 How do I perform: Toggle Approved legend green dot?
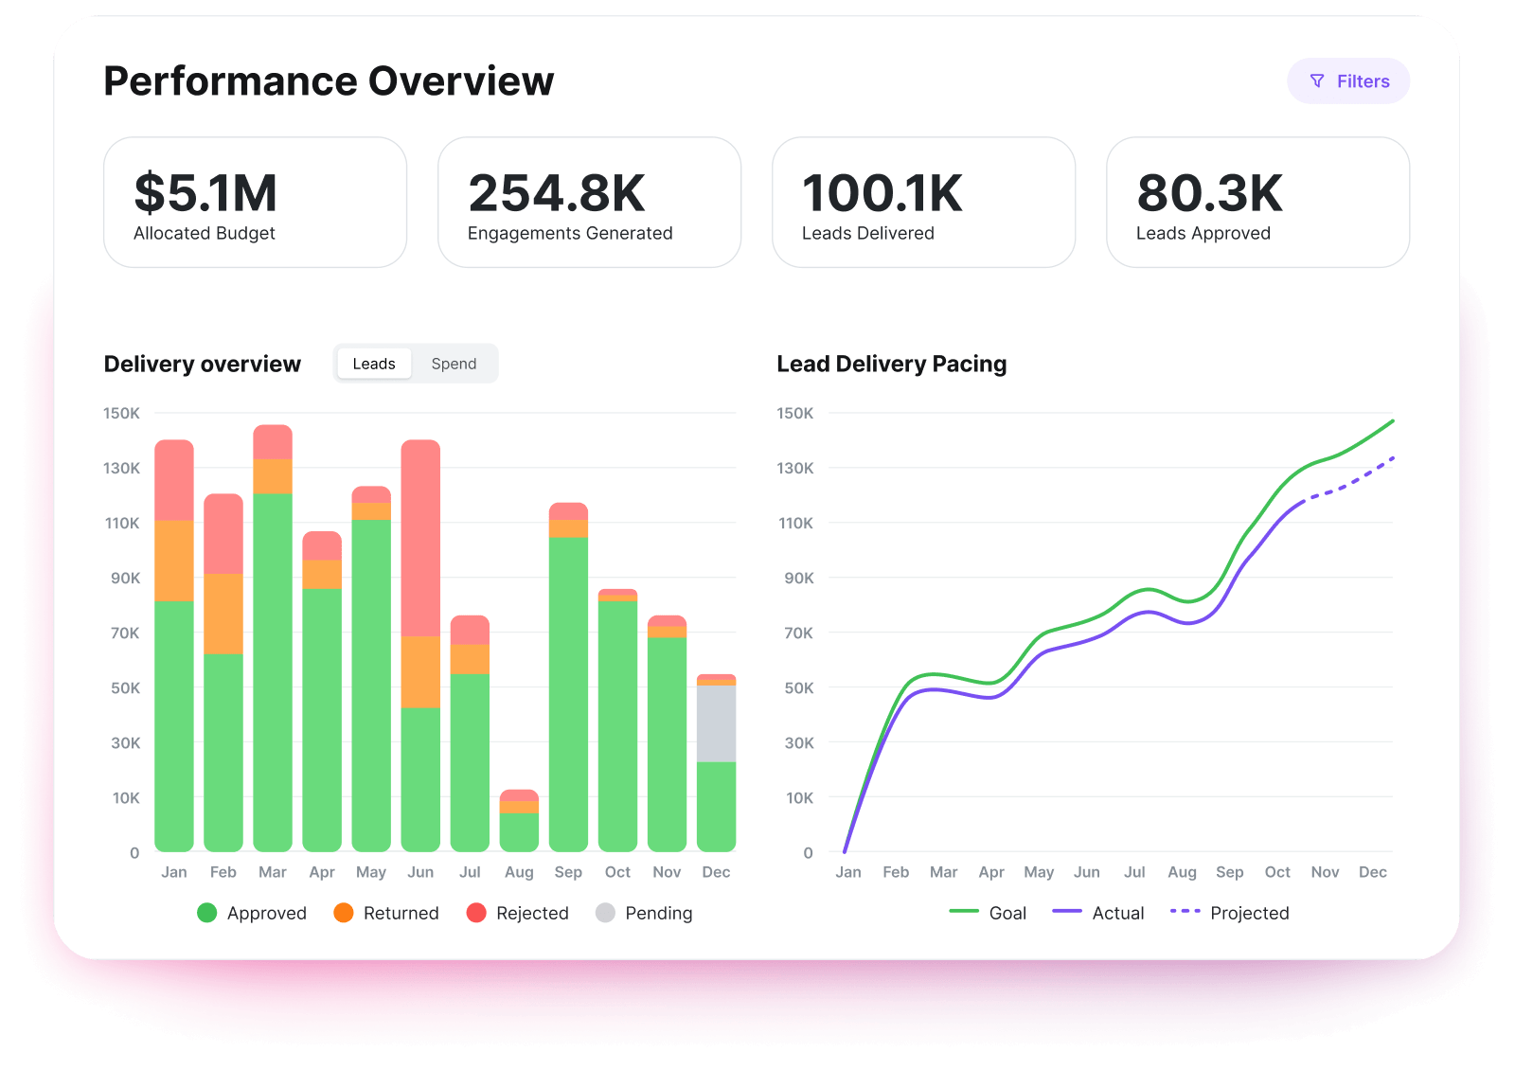pos(207,913)
